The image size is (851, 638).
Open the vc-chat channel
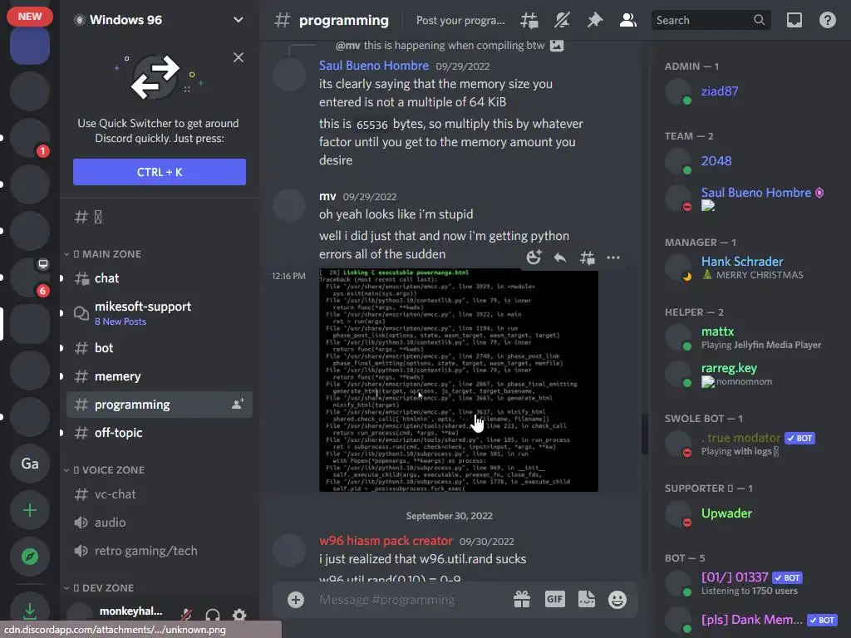159,494
